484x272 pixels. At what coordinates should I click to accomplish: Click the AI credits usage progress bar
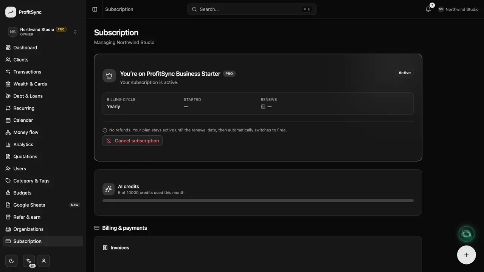[x=258, y=201]
